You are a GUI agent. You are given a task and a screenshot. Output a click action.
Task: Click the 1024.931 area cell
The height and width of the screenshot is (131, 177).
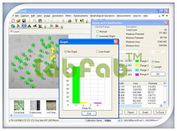pyautogui.click(x=137, y=90)
